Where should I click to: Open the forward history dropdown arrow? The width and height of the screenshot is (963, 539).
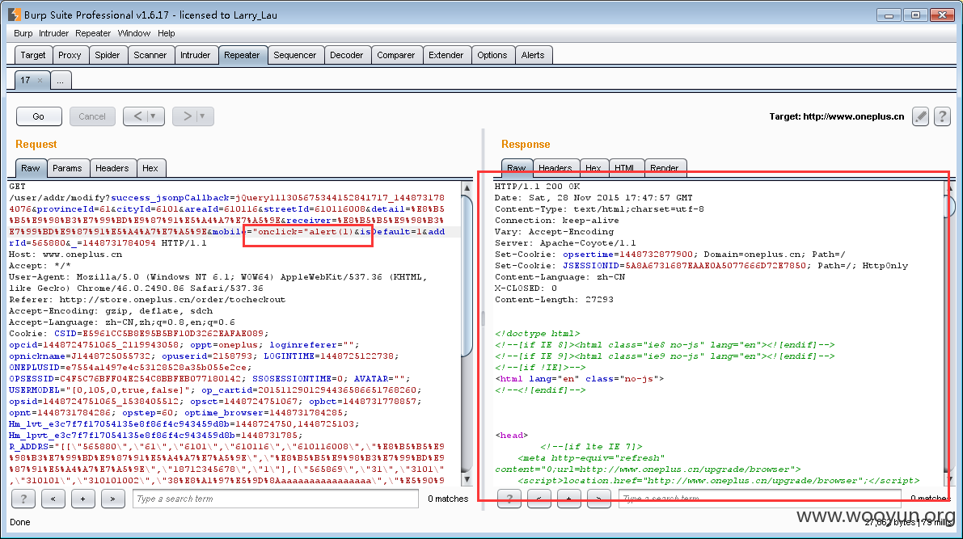click(x=203, y=116)
